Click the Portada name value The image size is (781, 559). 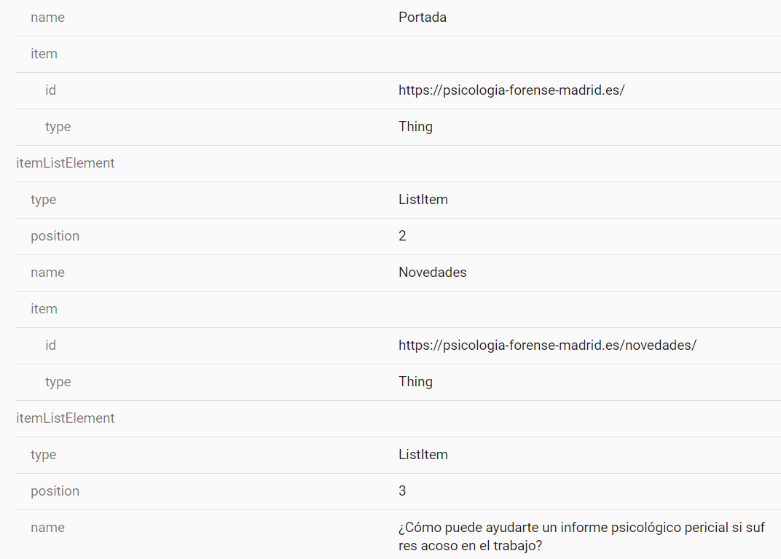(x=423, y=17)
